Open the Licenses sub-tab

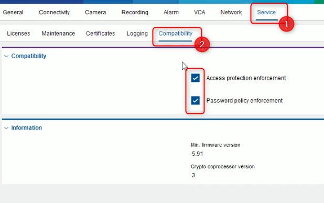click(x=18, y=34)
